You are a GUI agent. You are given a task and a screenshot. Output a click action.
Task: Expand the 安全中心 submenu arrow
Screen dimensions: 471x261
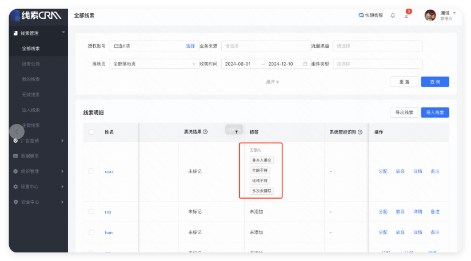[62, 202]
